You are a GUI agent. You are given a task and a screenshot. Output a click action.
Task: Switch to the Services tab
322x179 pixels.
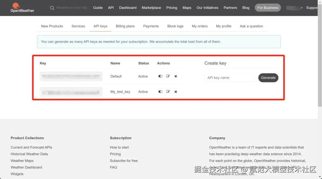click(x=78, y=26)
